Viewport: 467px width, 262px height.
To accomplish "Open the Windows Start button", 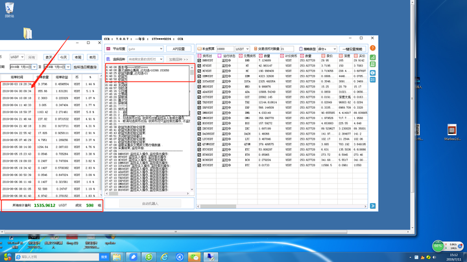I will (7, 257).
